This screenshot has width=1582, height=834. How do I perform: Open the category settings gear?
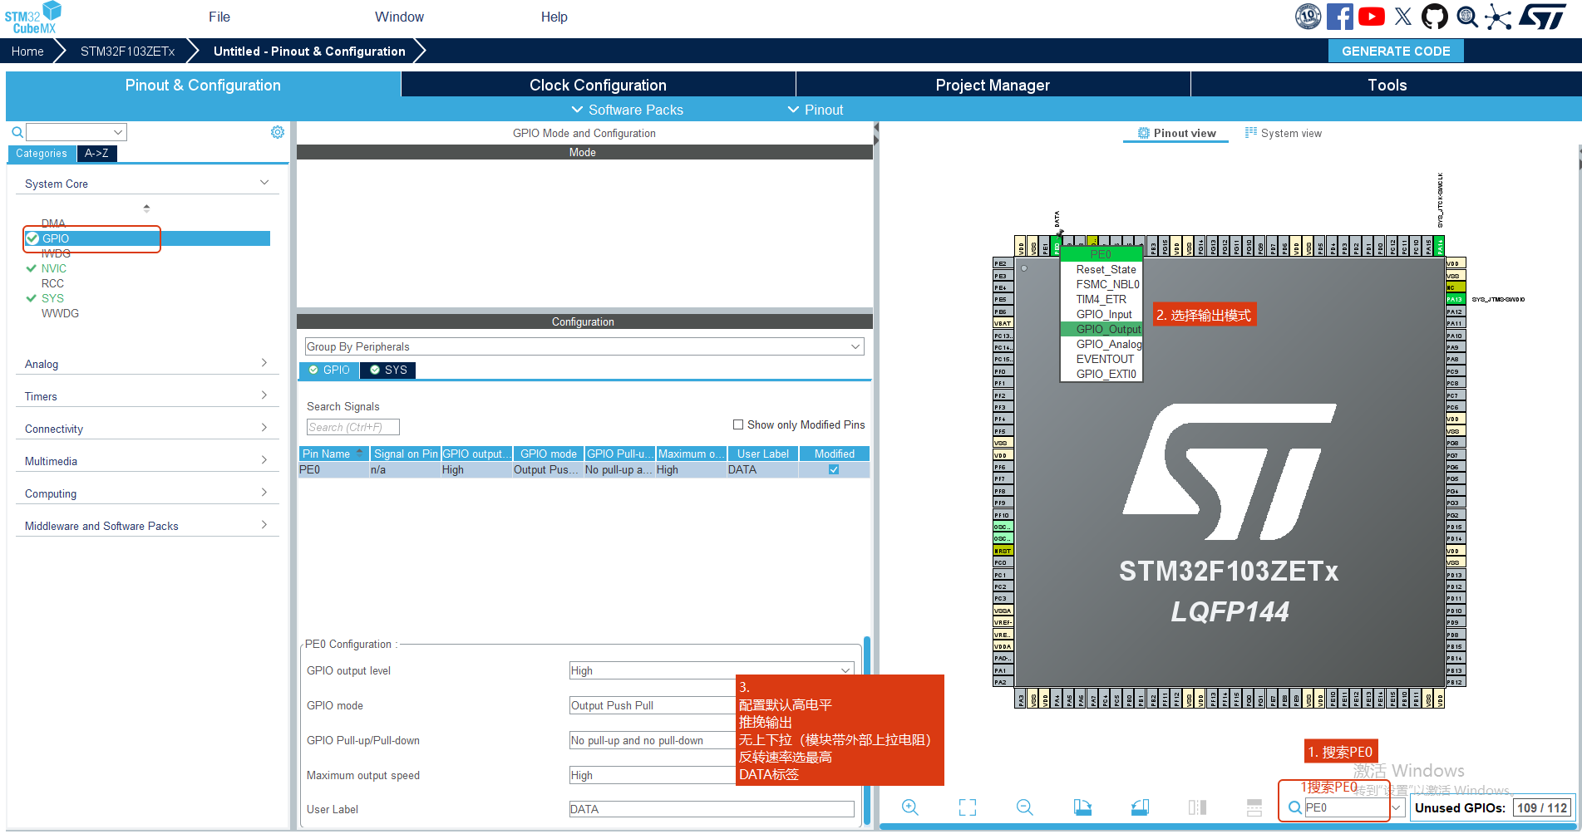tap(278, 132)
